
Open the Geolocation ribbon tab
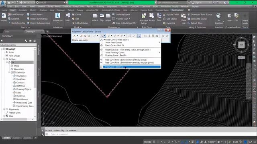pyautogui.click(x=177, y=10)
